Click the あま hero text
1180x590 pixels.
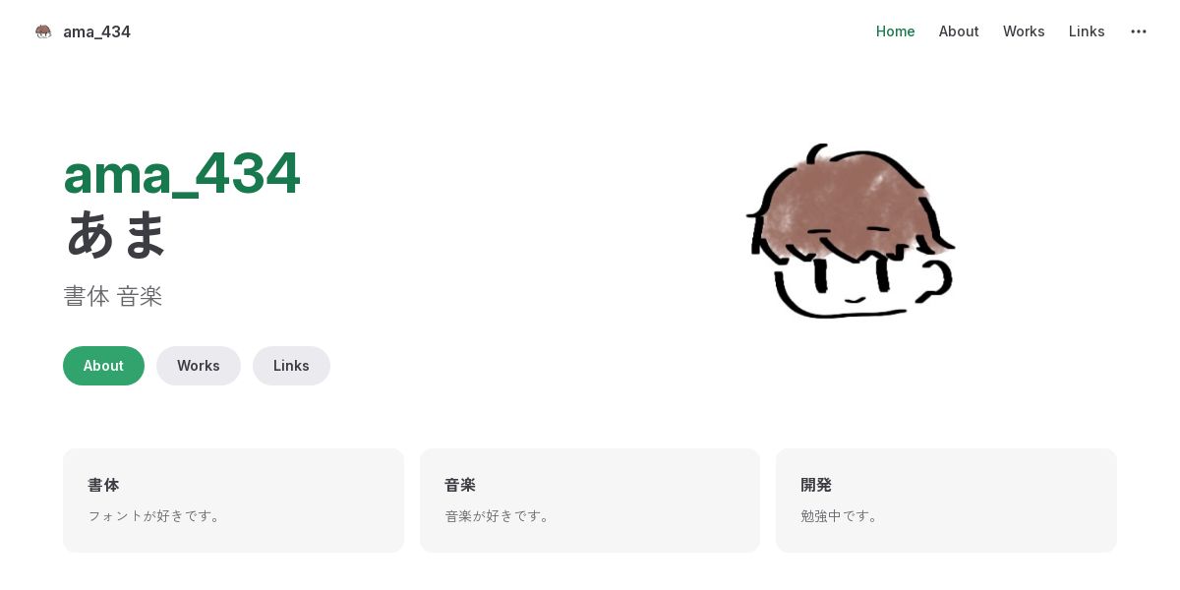click(116, 234)
